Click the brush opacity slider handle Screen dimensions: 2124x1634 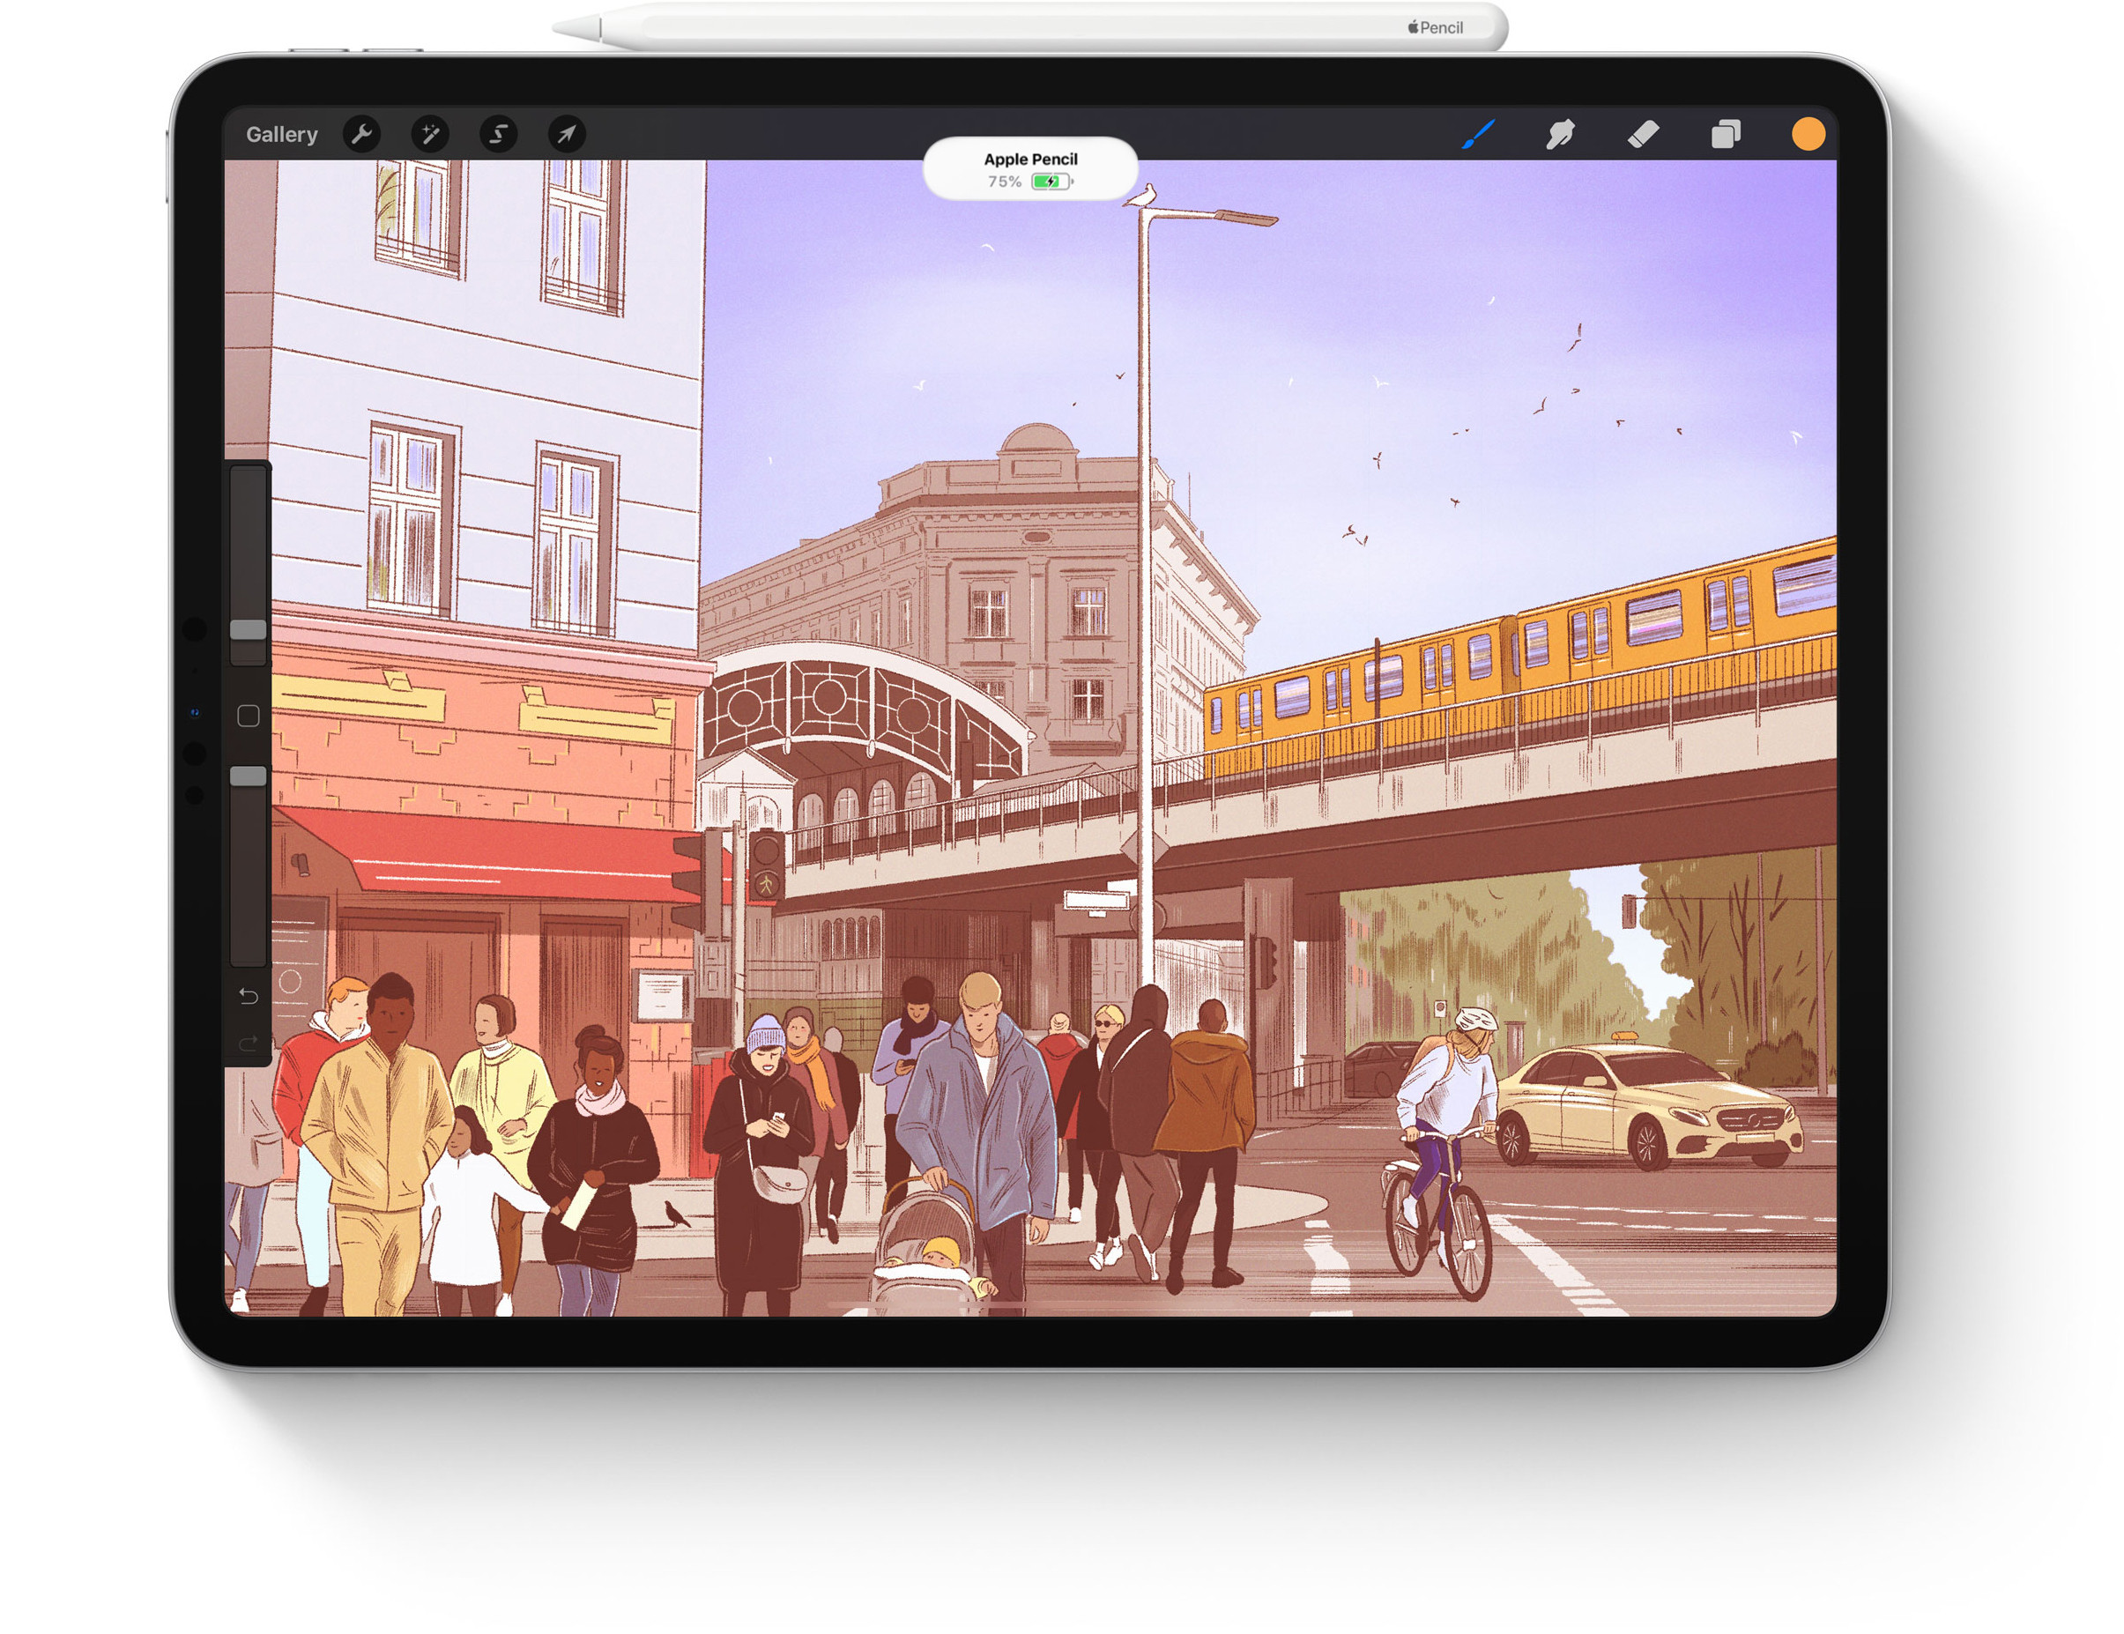(x=248, y=776)
